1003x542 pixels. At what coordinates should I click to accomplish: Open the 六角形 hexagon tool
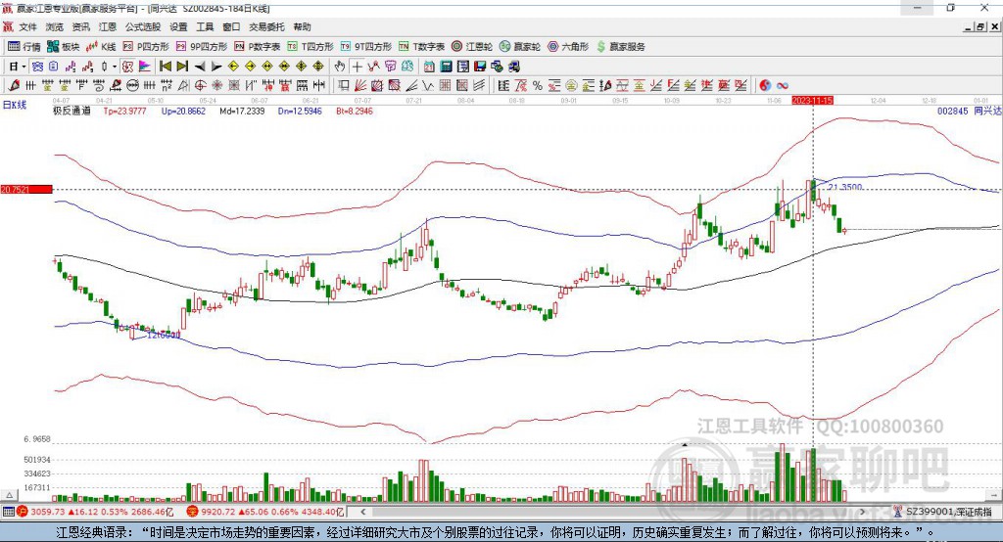pos(568,47)
